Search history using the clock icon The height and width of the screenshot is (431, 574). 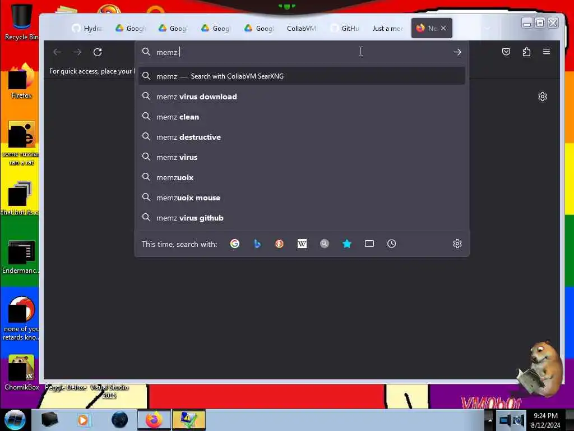tap(391, 244)
